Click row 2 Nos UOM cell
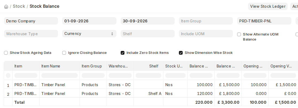This screenshot has width=298, height=108. (175, 94)
